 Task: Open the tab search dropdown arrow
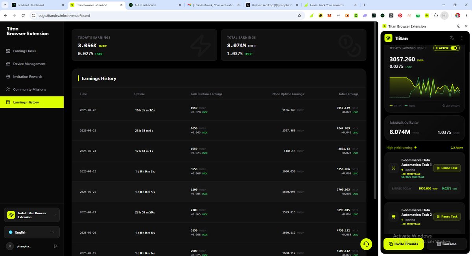pyautogui.click(x=4, y=5)
